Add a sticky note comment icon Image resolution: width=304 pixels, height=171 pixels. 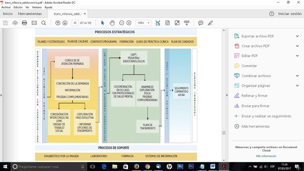coord(201,23)
